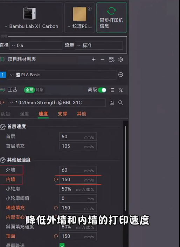Click the 首层 speed field showing 50

(78, 137)
